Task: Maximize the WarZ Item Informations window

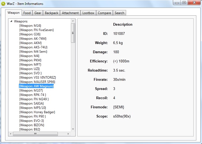Action: (184, 3)
